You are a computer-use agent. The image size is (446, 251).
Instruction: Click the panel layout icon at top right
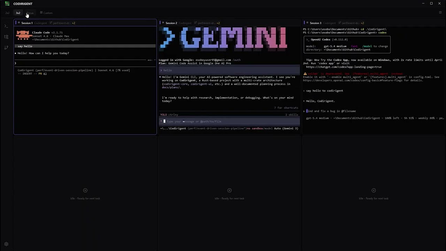coord(440,13)
